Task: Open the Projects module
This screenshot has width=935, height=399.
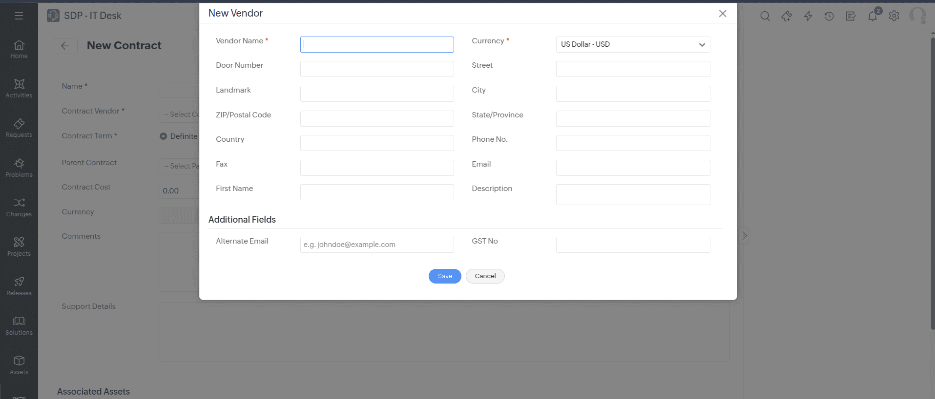Action: [x=19, y=247]
